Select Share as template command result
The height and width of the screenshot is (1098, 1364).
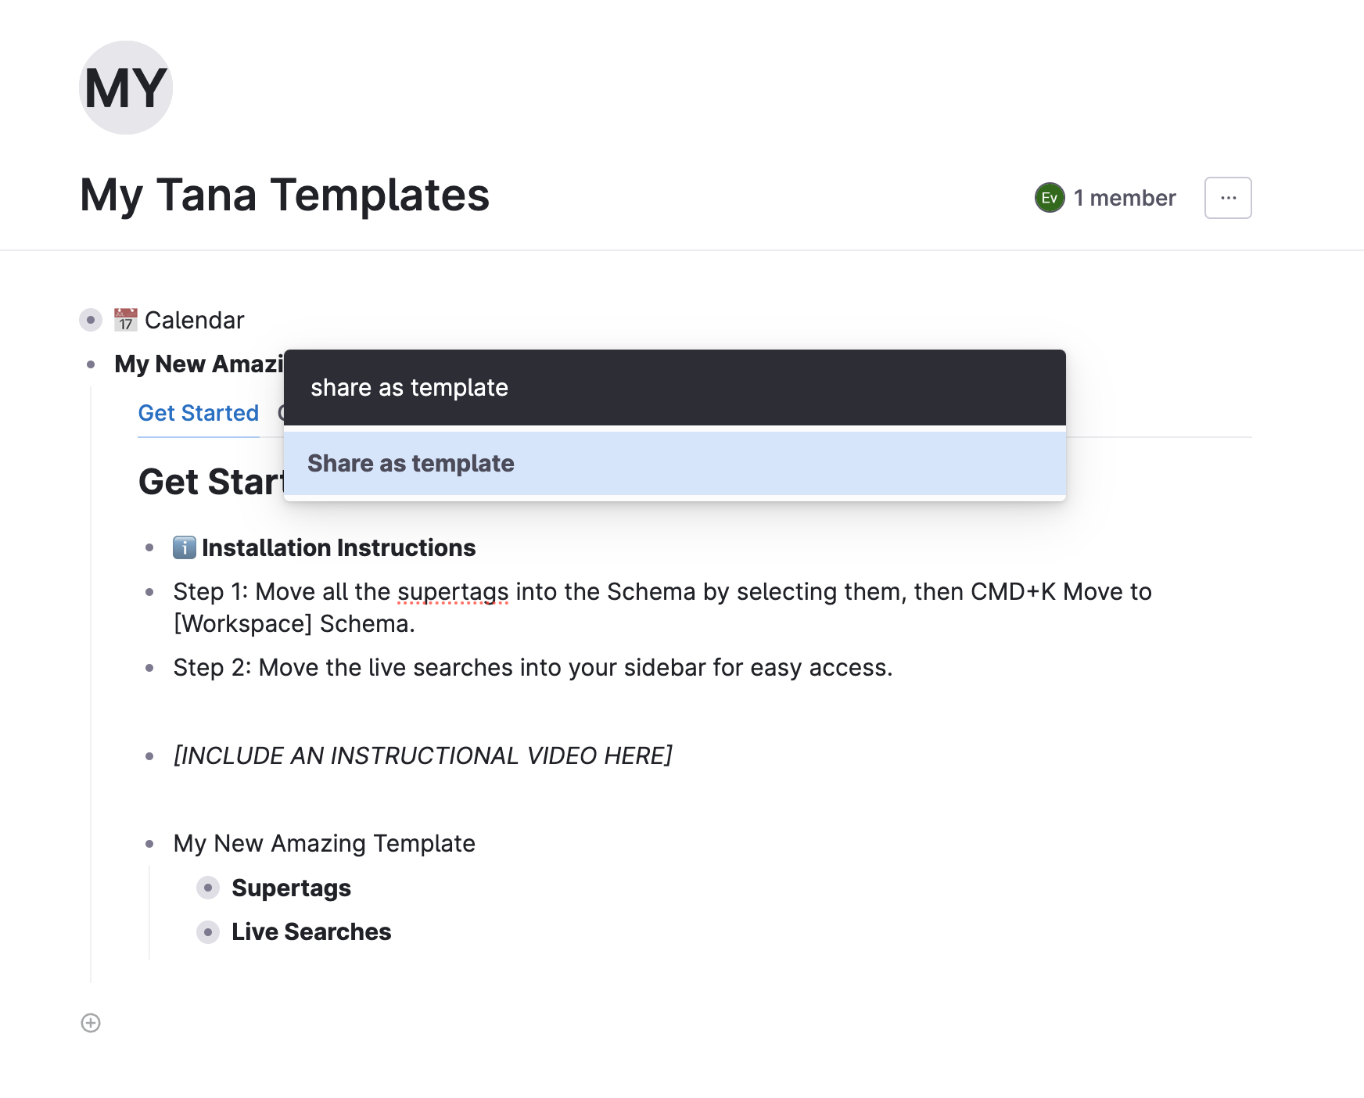(x=675, y=463)
